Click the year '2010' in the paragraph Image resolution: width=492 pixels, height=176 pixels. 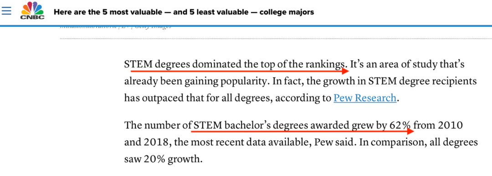click(x=450, y=126)
